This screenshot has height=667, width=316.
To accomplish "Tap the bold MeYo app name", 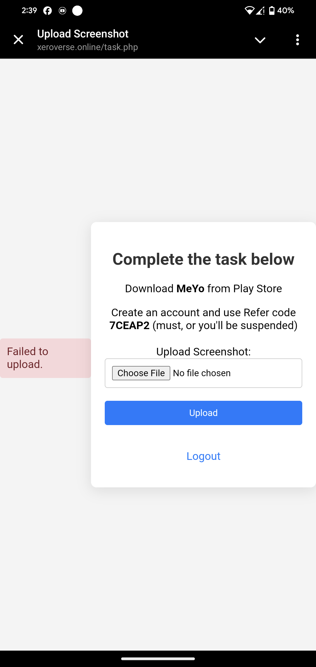I will coord(190,288).
